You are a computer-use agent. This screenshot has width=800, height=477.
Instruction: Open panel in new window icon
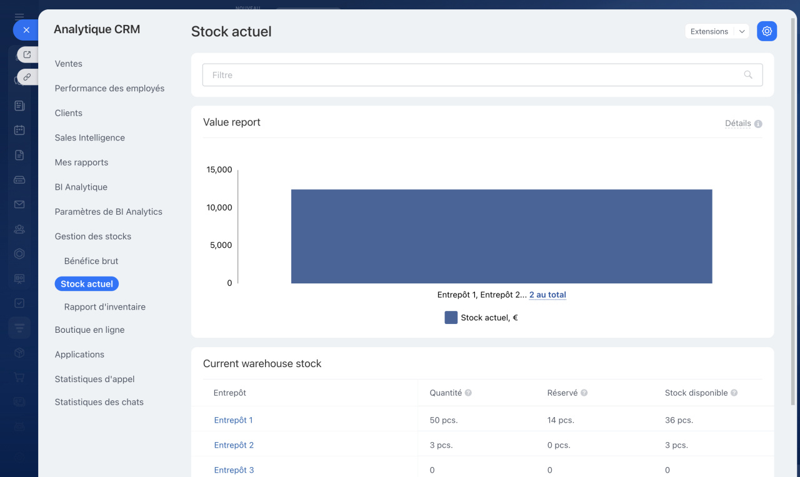27,55
